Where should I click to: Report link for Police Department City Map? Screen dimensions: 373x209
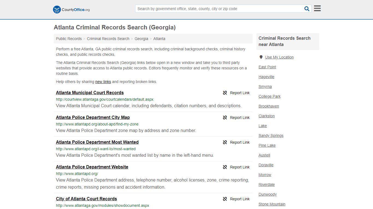point(236,118)
